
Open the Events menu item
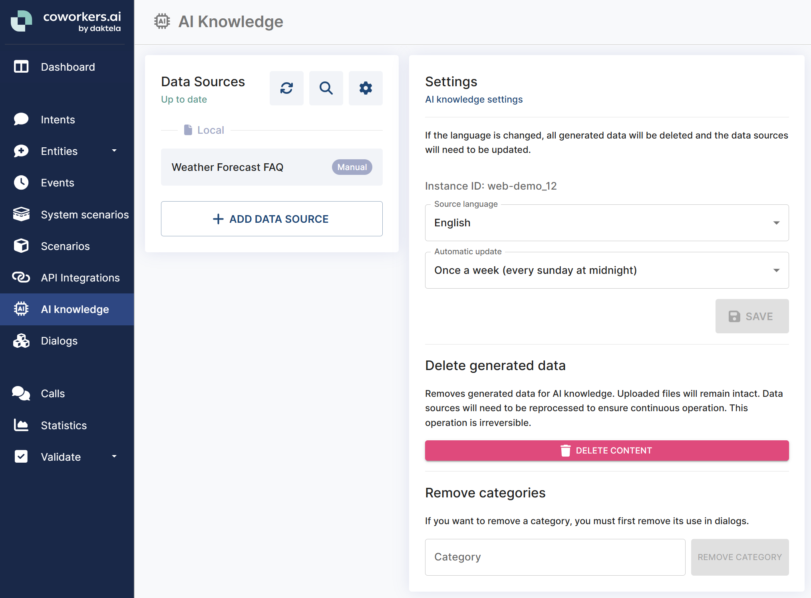tap(58, 183)
